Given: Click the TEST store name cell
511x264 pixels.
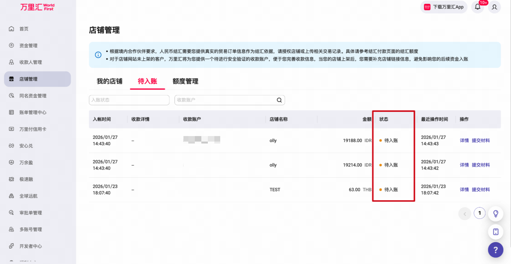Looking at the screenshot, I should (275, 190).
